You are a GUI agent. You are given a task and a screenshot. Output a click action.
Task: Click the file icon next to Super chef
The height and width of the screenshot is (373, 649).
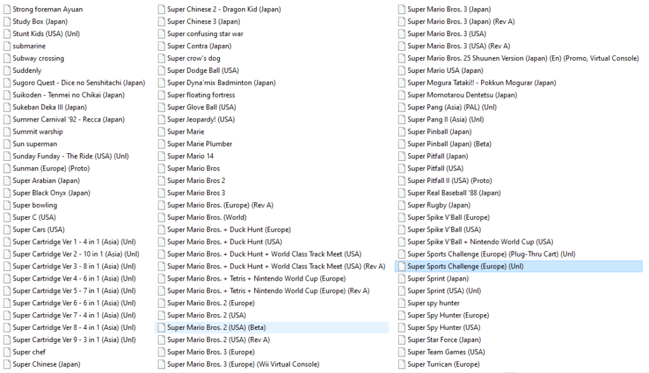(7, 352)
